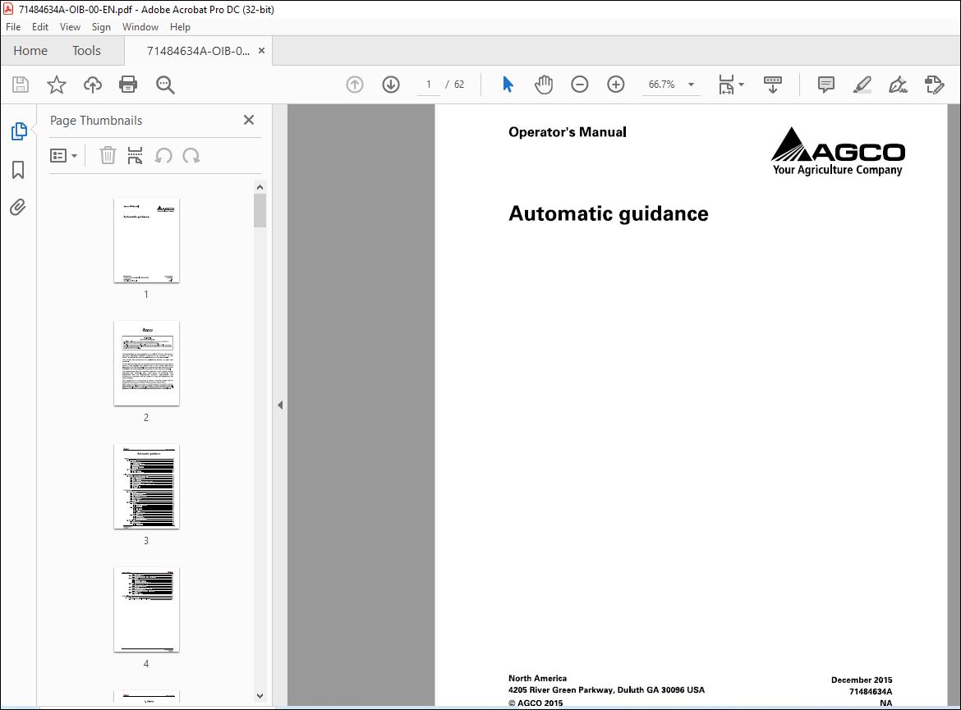Open the Attachments paperclip panel
Viewport: 961px width, 710px height.
pos(18,208)
